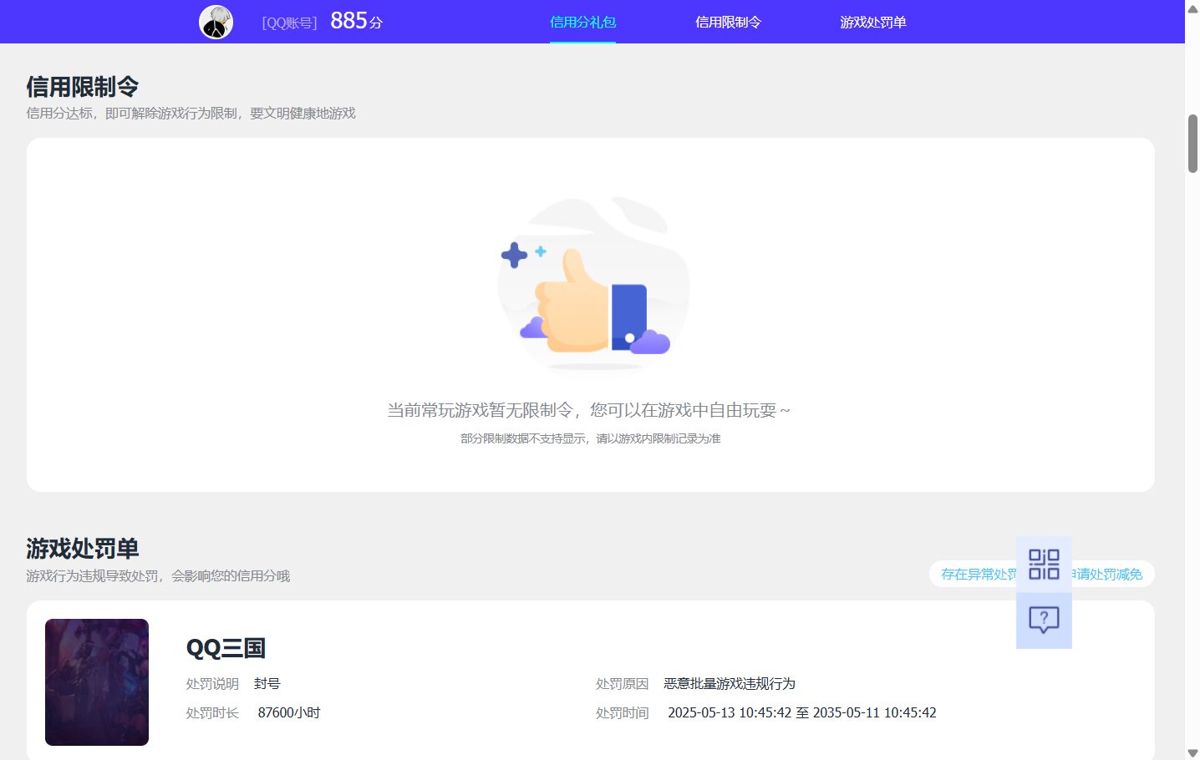This screenshot has height=760, width=1200.
Task: Open the QR code scanner icon
Action: point(1044,565)
